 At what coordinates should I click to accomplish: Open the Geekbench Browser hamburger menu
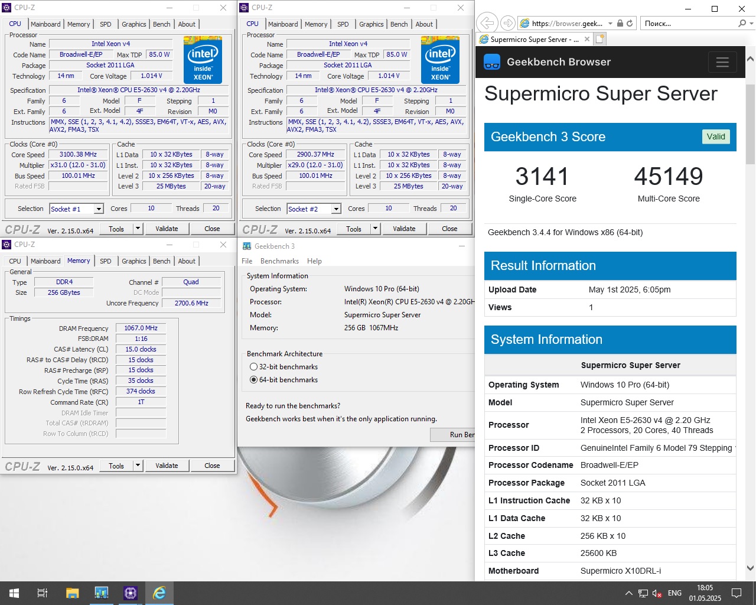[722, 62]
